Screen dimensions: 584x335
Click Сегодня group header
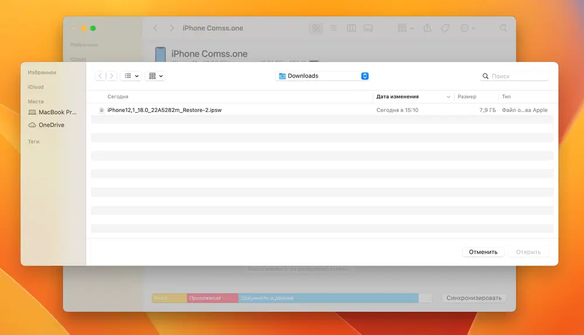click(x=118, y=96)
